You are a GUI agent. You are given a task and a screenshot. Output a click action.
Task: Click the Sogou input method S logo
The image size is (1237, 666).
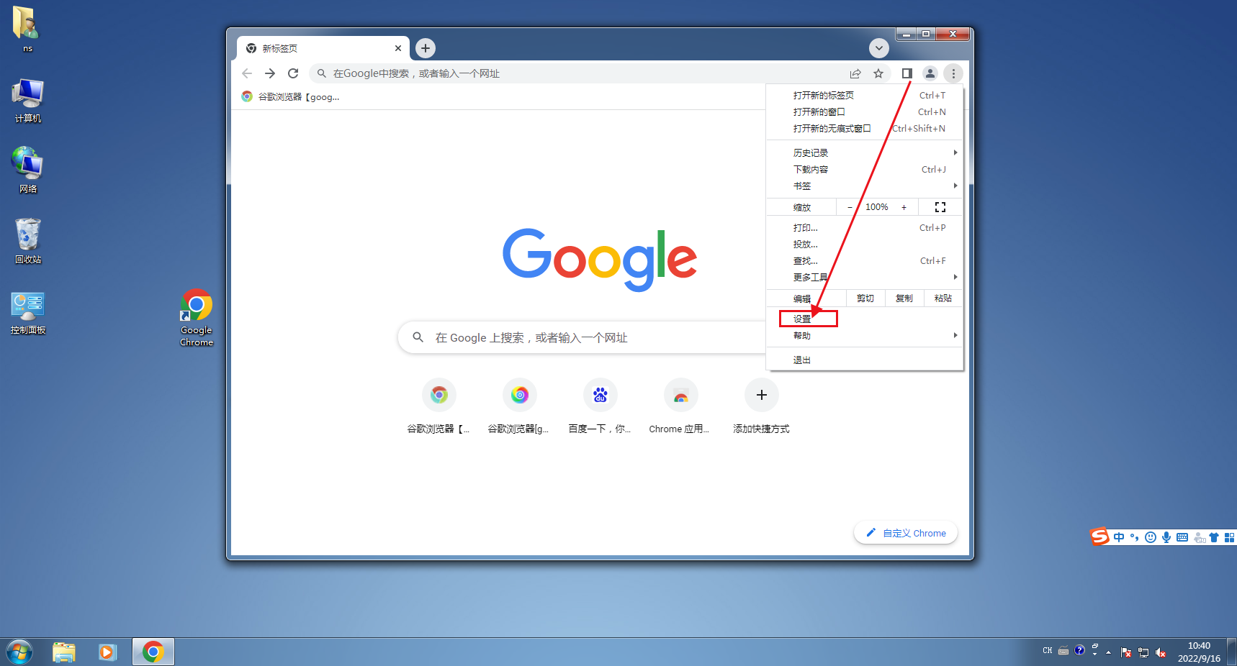[x=1099, y=537]
